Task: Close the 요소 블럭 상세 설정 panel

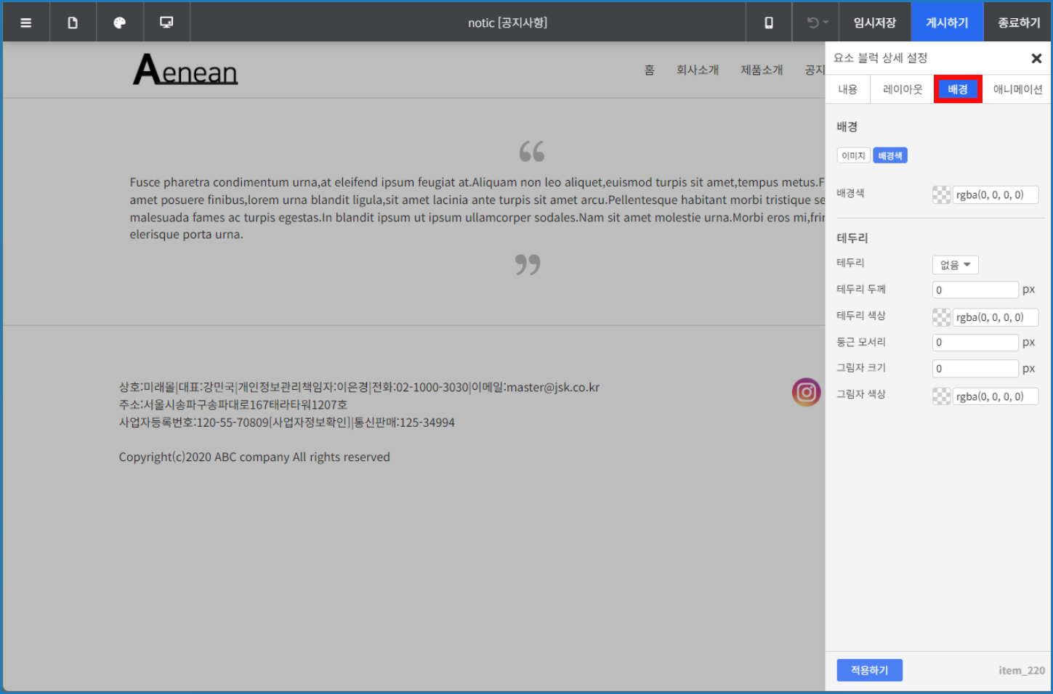Action: pos(1036,58)
